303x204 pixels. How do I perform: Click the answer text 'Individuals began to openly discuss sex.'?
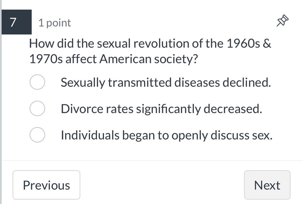[167, 135]
